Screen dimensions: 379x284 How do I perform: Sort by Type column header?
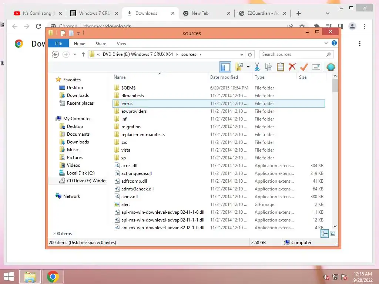click(x=274, y=77)
